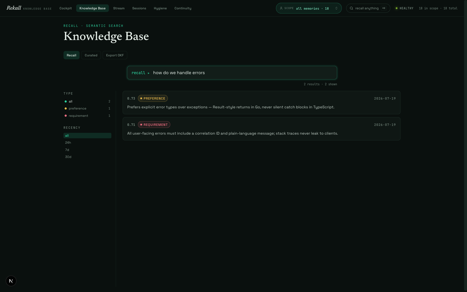Set recency filter to 24h

pos(87,142)
